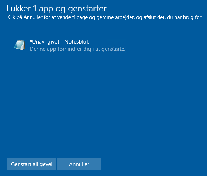Click the 'Denne app forhindrer dig' message
This screenshot has height=176, width=207.
click(77, 49)
